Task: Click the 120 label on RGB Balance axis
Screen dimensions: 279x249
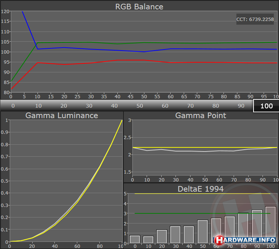Action: (x=5, y=11)
